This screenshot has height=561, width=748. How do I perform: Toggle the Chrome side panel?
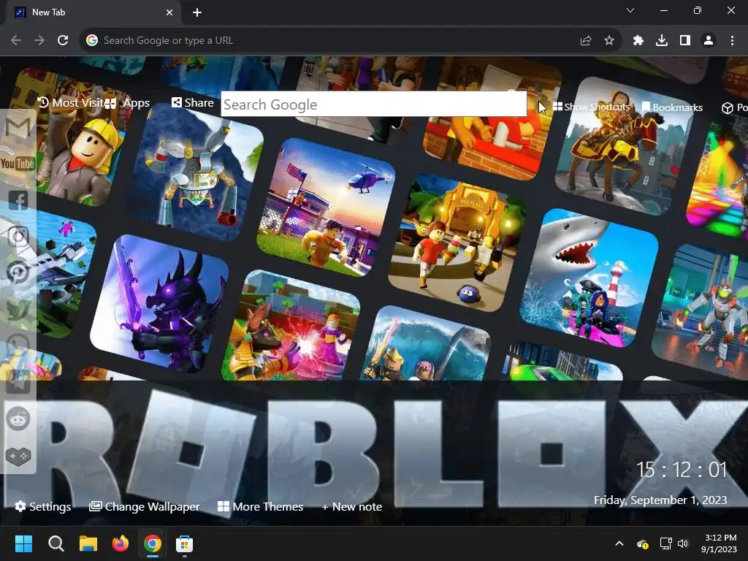(685, 41)
